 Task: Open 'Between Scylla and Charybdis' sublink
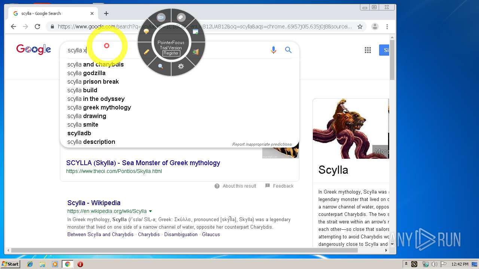(x=100, y=235)
